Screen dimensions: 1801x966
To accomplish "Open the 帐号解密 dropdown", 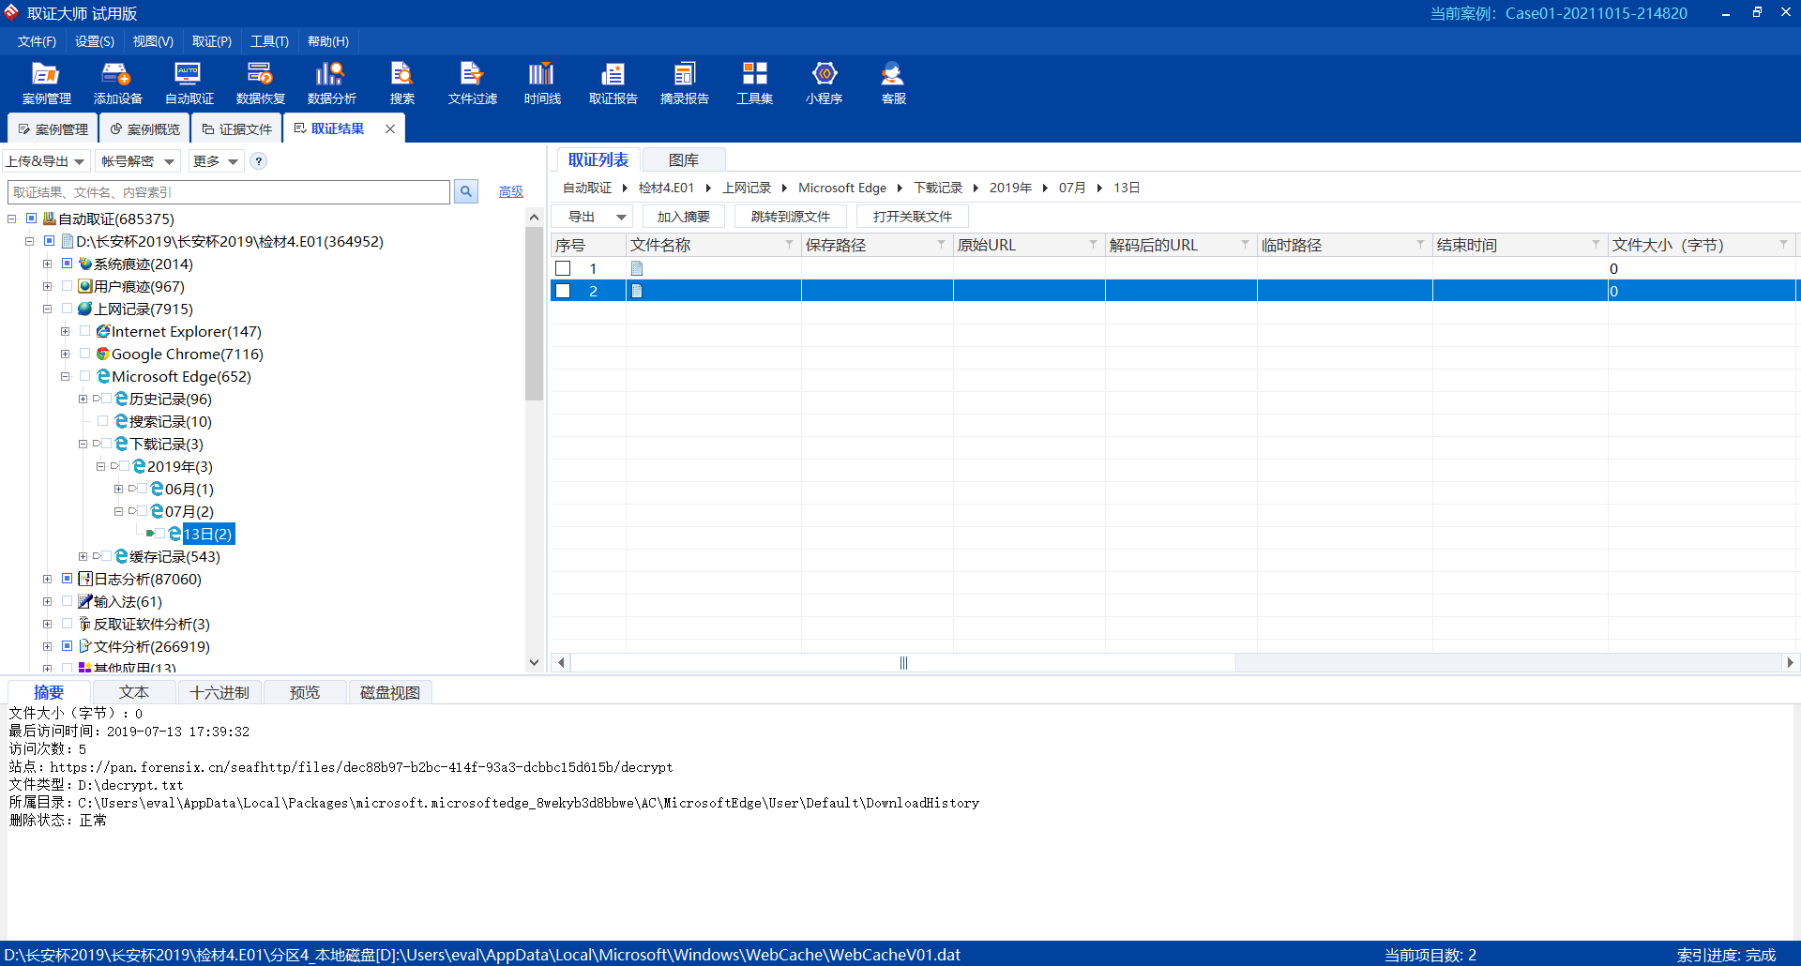I will point(138,161).
